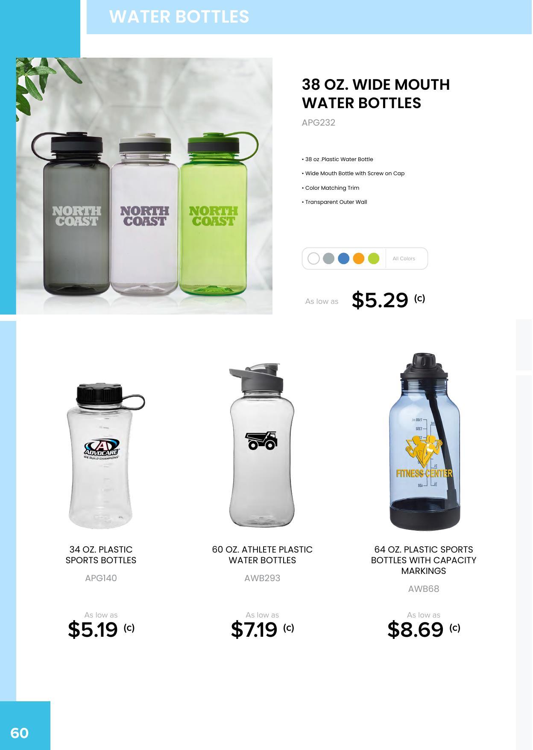Pick the lime green color swatch
The height and width of the screenshot is (750, 533).
[x=374, y=259]
